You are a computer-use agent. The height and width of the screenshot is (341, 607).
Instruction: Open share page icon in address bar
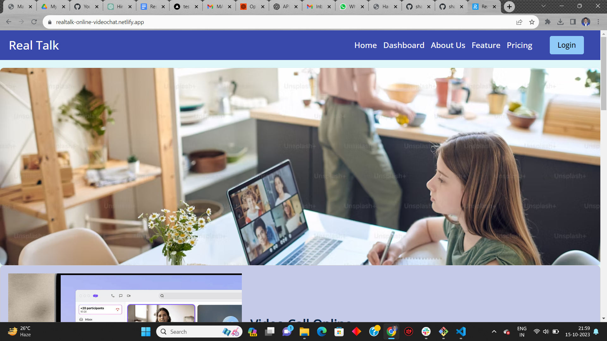tap(519, 22)
